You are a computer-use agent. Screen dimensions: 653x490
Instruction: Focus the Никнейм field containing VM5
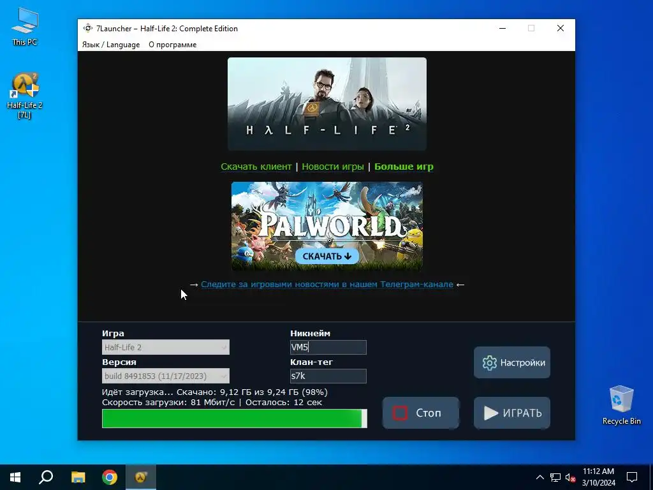pyautogui.click(x=328, y=347)
